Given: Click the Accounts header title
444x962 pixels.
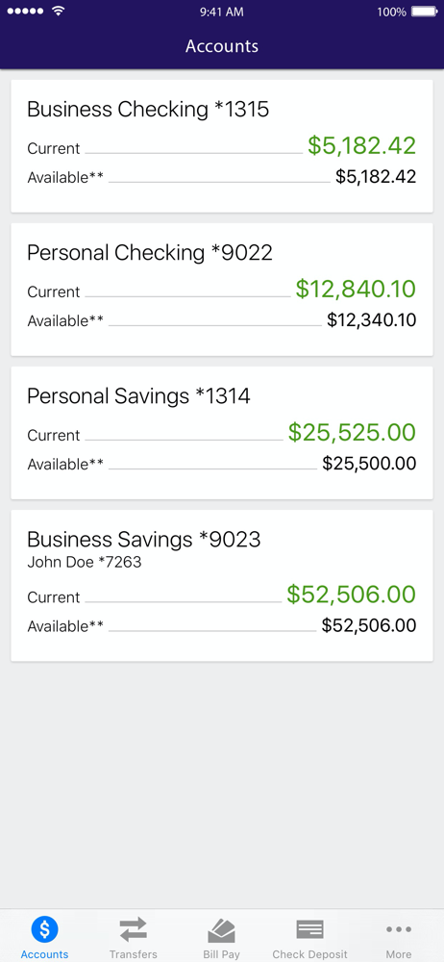Looking at the screenshot, I should [x=222, y=46].
